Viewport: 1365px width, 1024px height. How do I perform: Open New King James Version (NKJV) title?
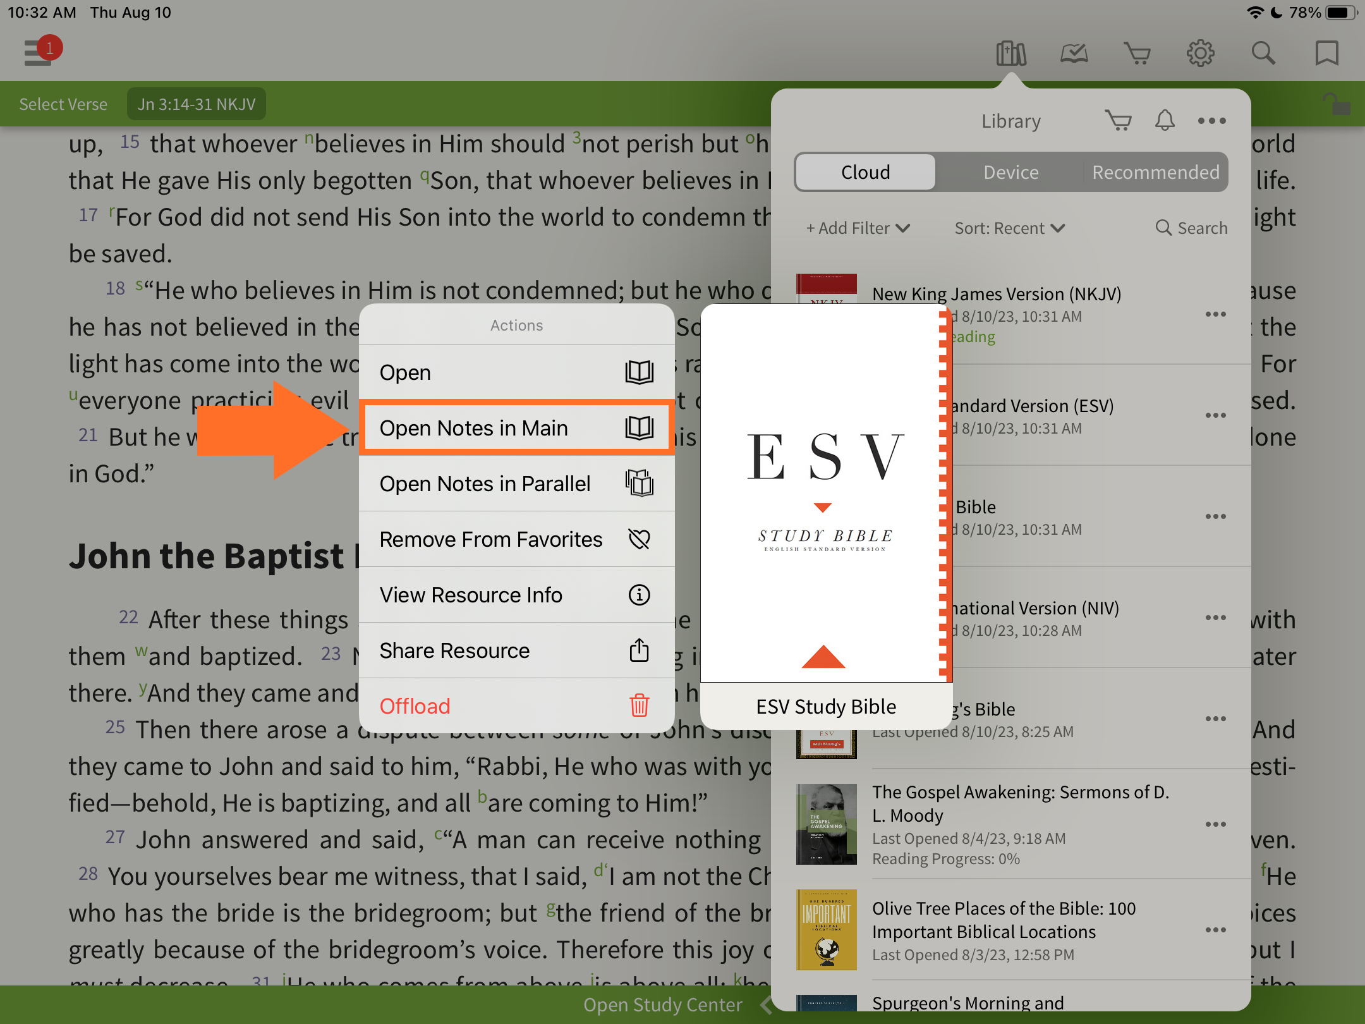pos(997,294)
